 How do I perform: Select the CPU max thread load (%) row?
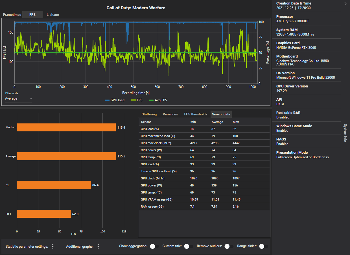[x=204, y=136]
